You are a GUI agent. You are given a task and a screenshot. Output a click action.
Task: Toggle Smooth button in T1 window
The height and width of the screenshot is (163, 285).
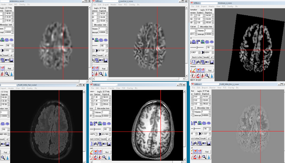[x=103, y=139]
